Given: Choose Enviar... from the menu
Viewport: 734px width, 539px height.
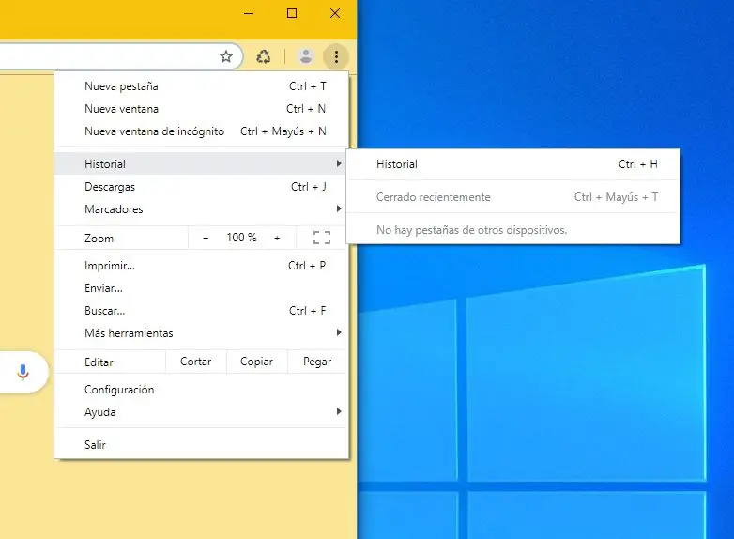Looking at the screenshot, I should click(202, 288).
